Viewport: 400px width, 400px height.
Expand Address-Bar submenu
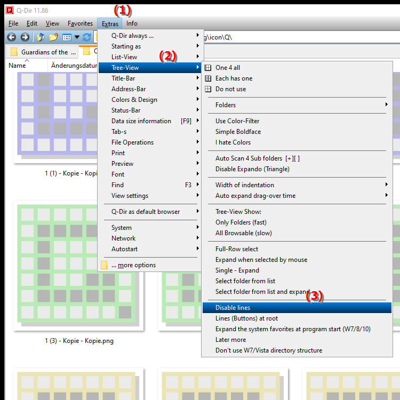point(149,89)
